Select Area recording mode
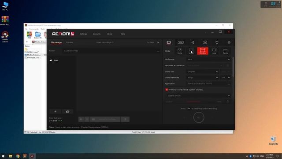282x159 pixels. pos(214,51)
